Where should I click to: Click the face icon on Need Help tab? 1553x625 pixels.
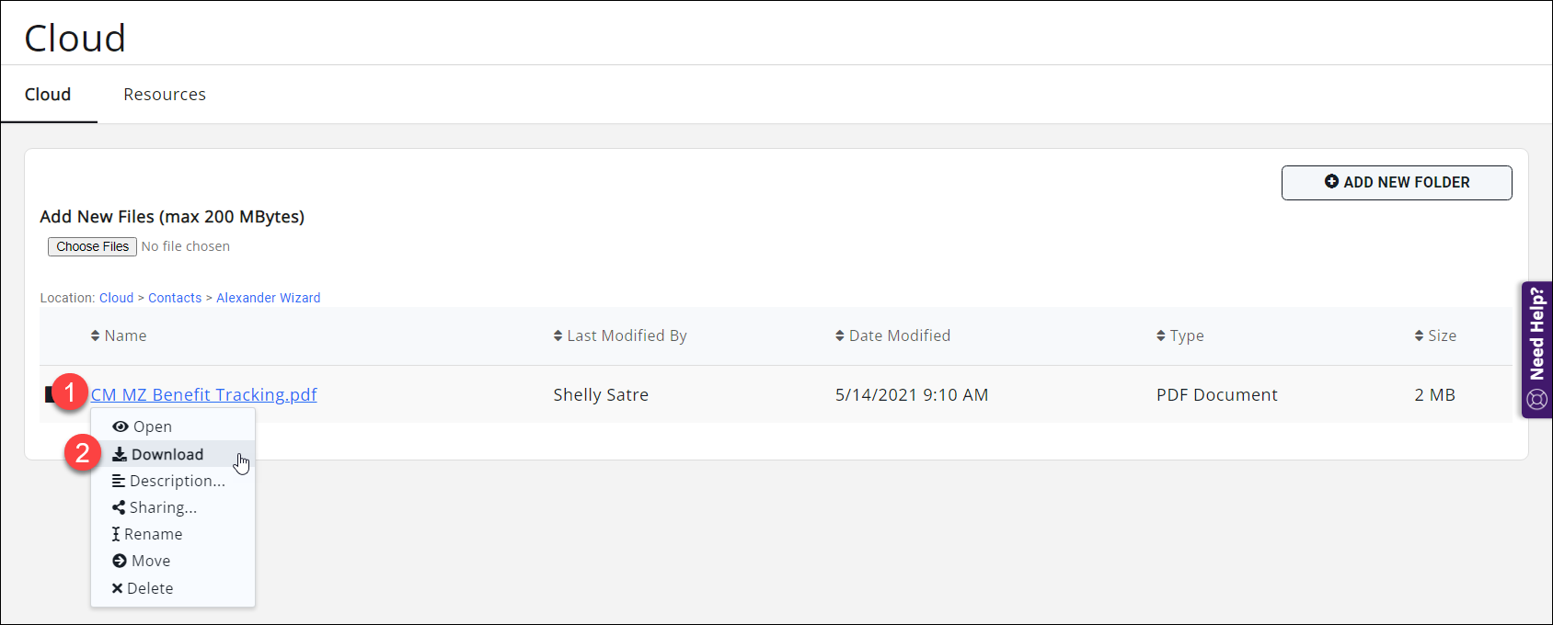click(x=1536, y=400)
